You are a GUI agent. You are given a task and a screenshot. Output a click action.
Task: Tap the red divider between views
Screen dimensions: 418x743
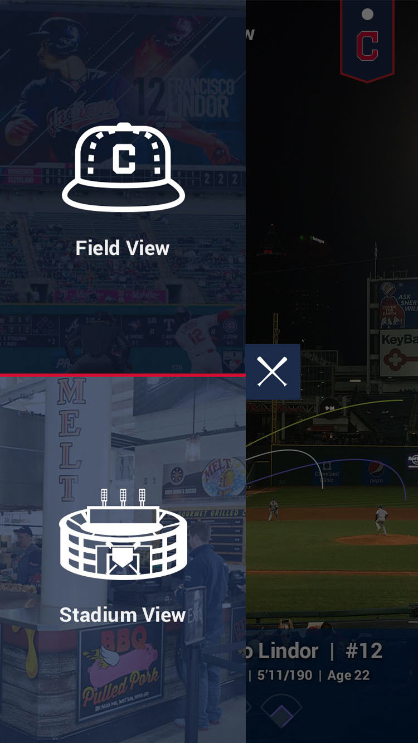(x=123, y=375)
